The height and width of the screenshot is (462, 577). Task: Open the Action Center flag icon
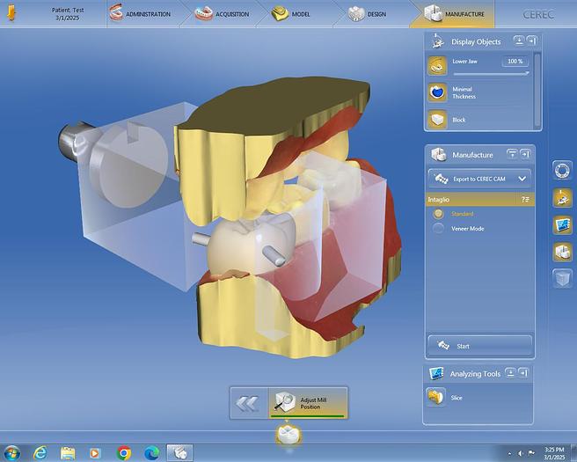(532, 453)
